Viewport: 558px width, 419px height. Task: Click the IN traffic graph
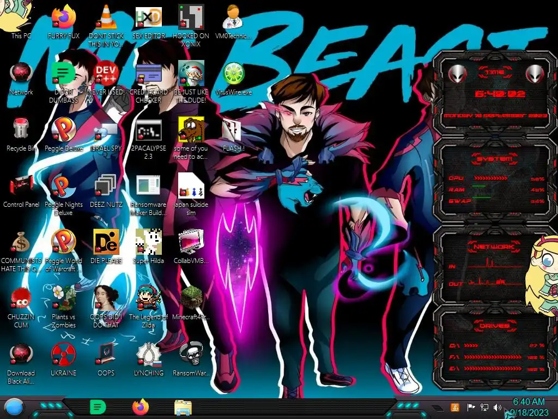[495, 263]
